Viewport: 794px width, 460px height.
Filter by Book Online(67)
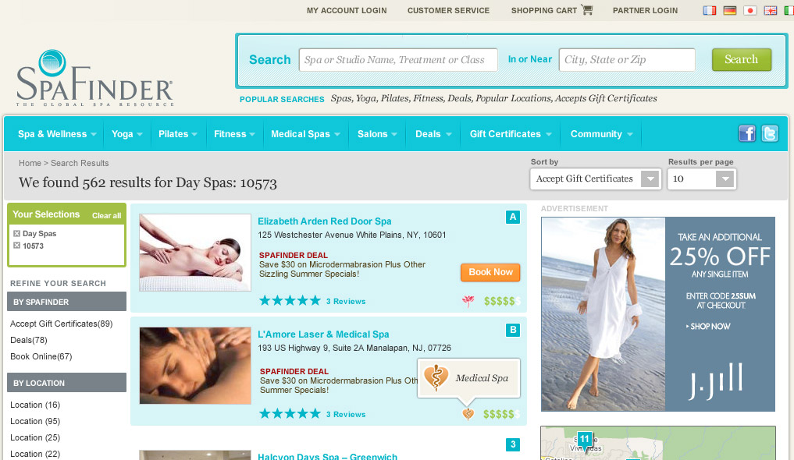[x=41, y=357]
